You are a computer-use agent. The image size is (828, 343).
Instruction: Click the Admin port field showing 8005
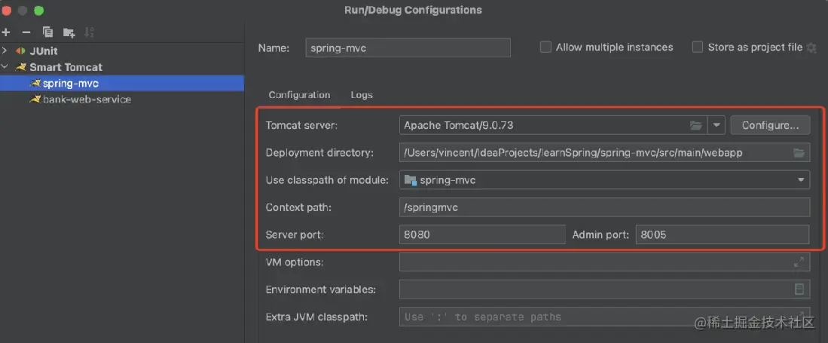[723, 234]
